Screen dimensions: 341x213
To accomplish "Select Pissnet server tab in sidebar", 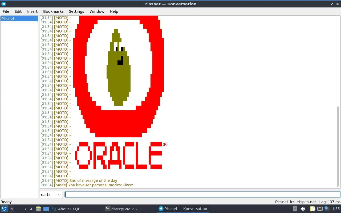I will coord(19,19).
